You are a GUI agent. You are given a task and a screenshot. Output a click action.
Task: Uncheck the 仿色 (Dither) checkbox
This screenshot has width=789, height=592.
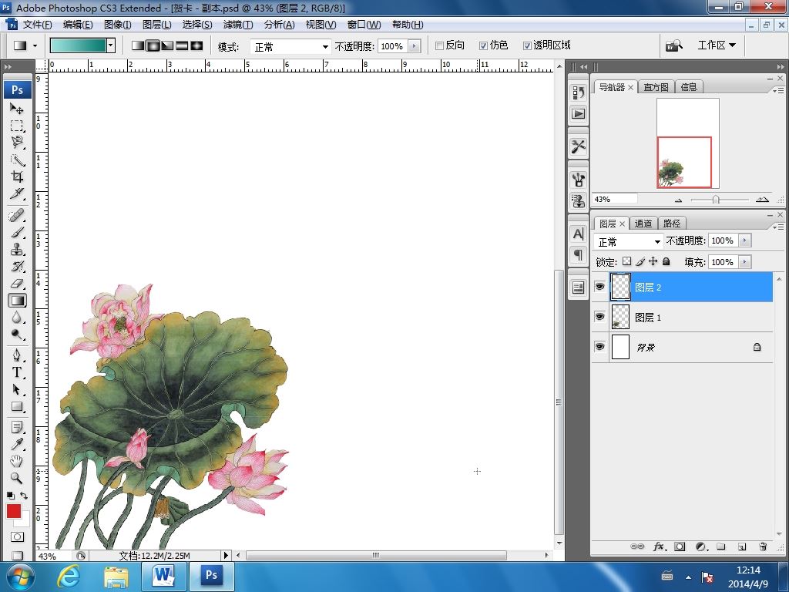484,46
